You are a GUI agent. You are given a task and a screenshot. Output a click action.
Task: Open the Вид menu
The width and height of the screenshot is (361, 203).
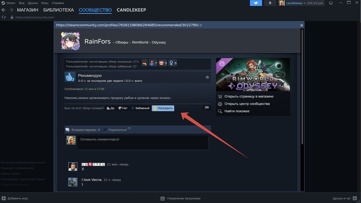coord(22,3)
